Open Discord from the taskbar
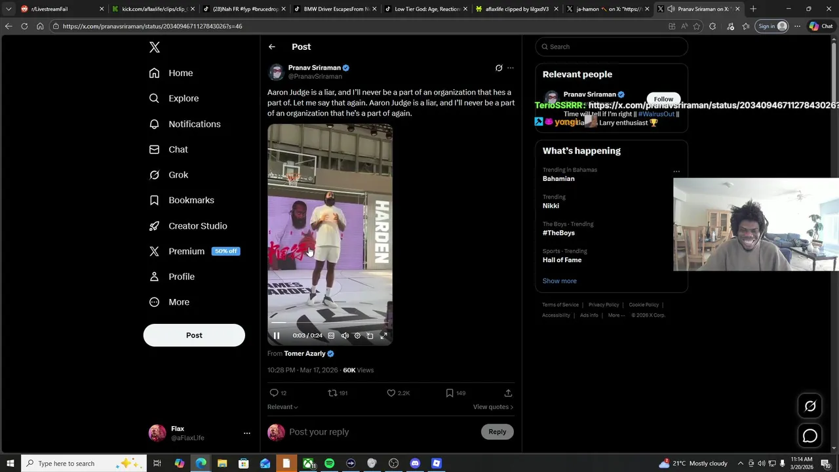 (x=415, y=463)
